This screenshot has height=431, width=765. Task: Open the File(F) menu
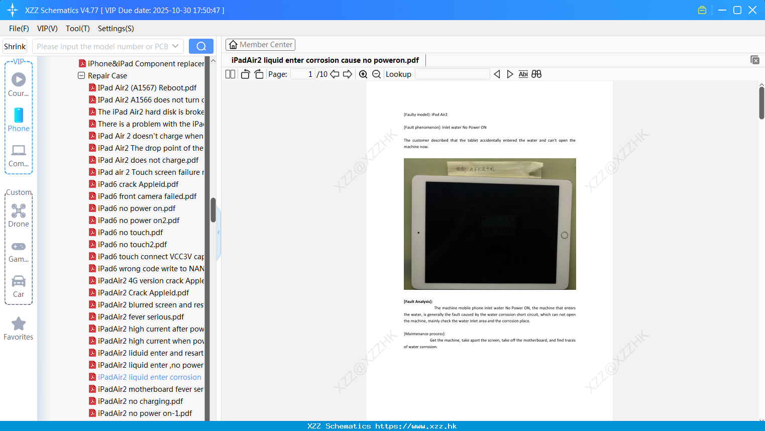19,29
